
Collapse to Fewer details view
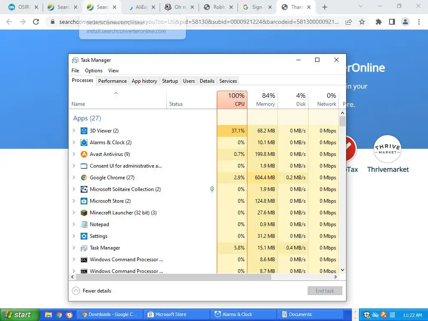pyautogui.click(x=92, y=291)
